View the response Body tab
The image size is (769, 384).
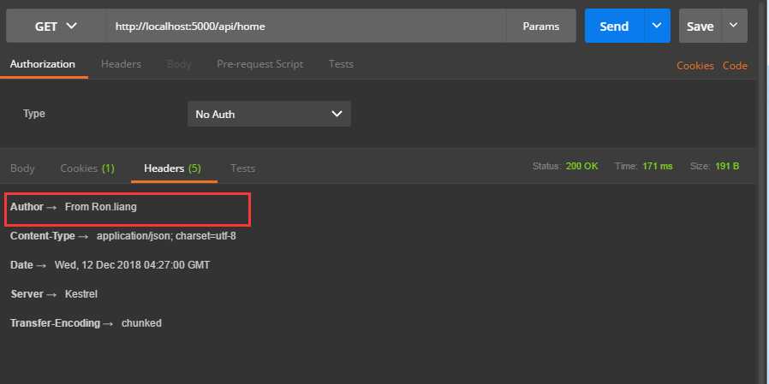[22, 168]
